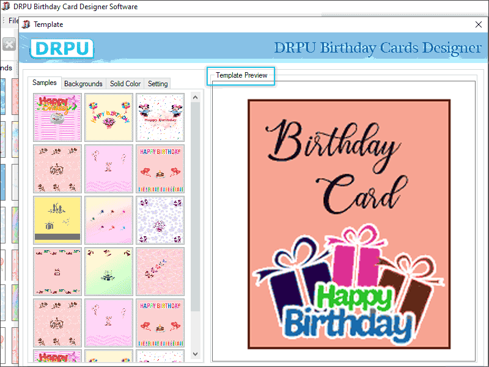This screenshot has height=367, width=489.
Task: Open the File menu
Action: [x=13, y=20]
